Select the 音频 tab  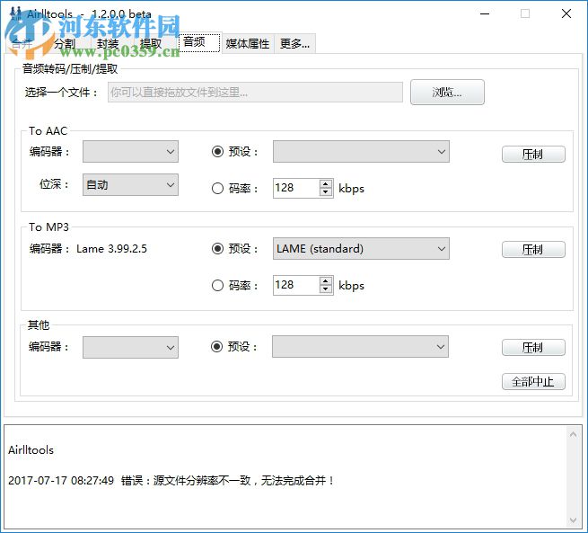coord(200,42)
